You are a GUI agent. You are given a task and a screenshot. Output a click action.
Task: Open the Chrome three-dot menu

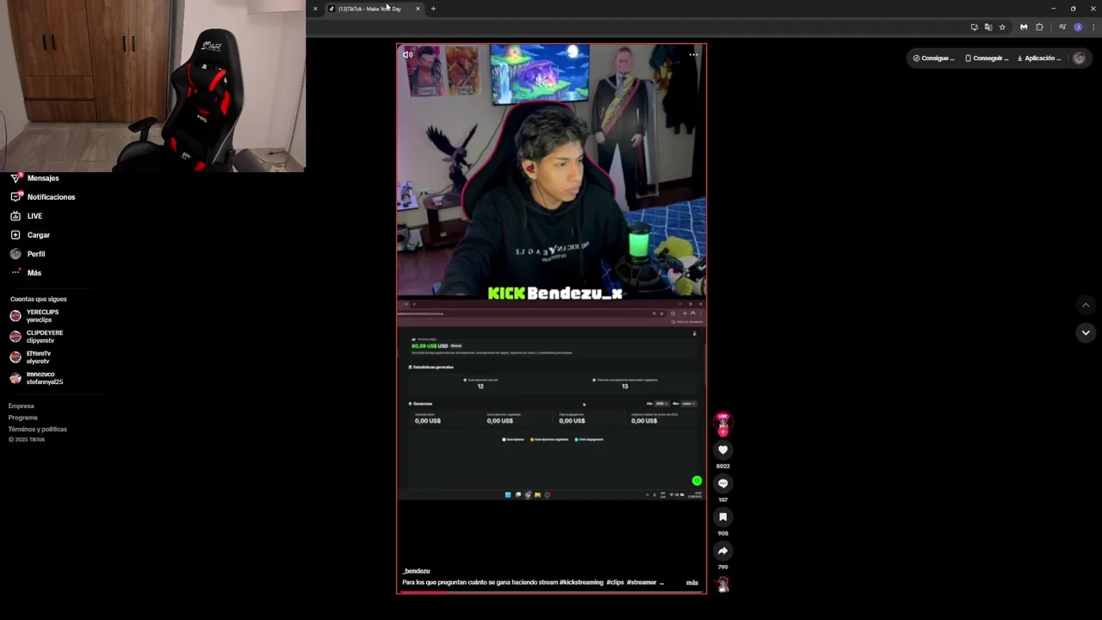(x=1093, y=27)
